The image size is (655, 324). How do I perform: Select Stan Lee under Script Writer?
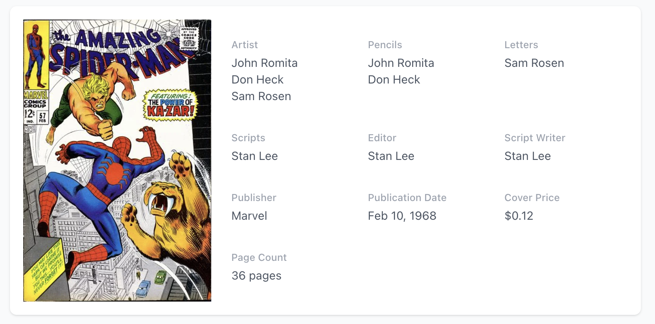[x=528, y=156]
